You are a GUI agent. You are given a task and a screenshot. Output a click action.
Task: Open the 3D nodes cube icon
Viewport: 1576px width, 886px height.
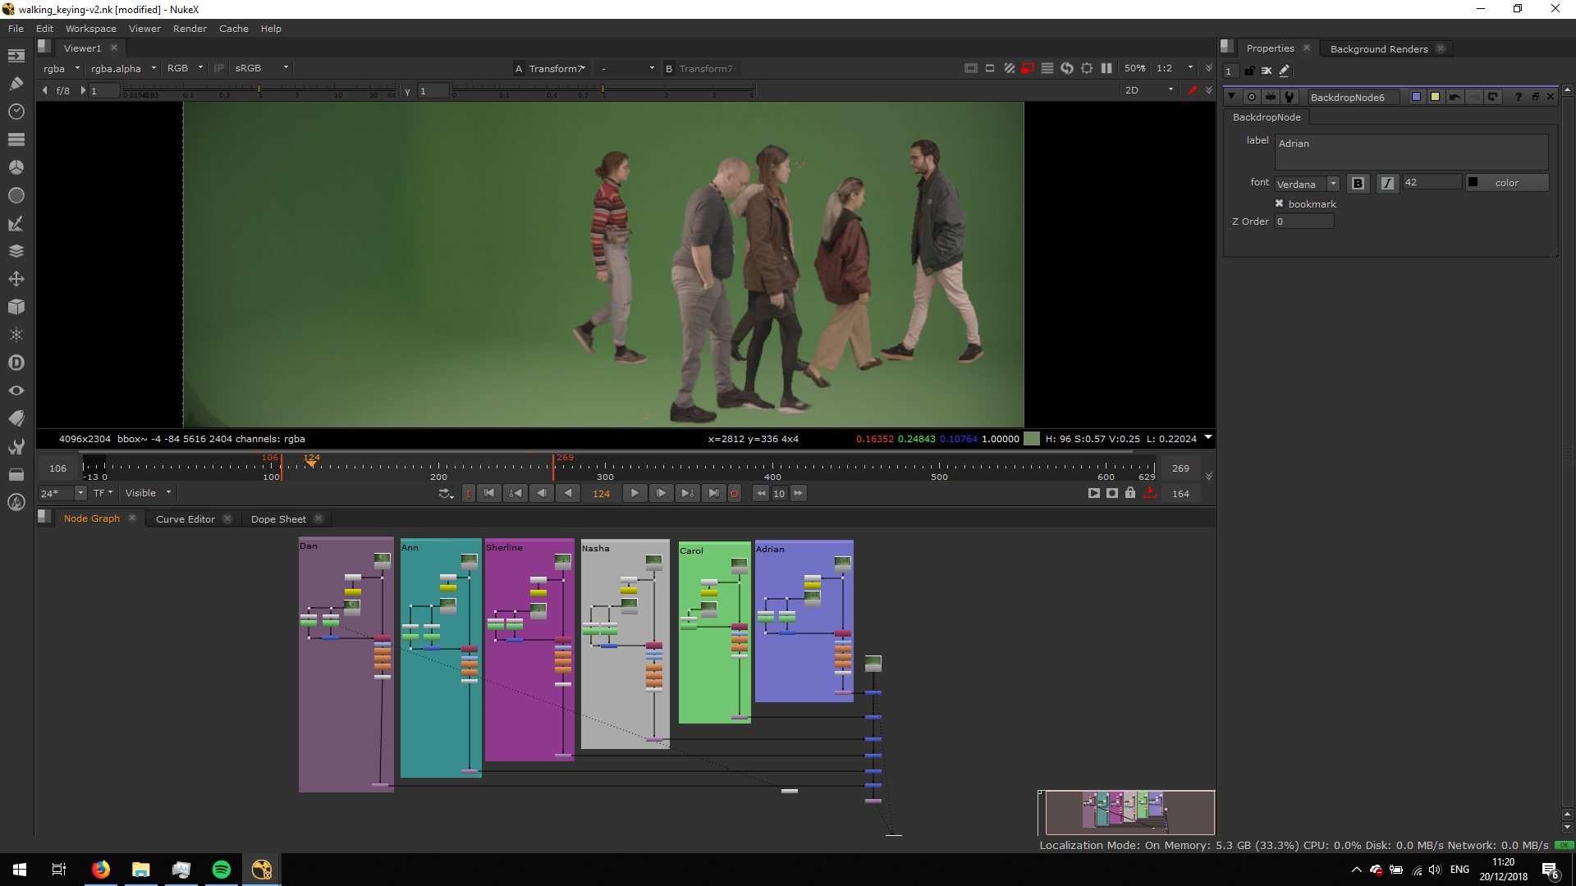16,307
